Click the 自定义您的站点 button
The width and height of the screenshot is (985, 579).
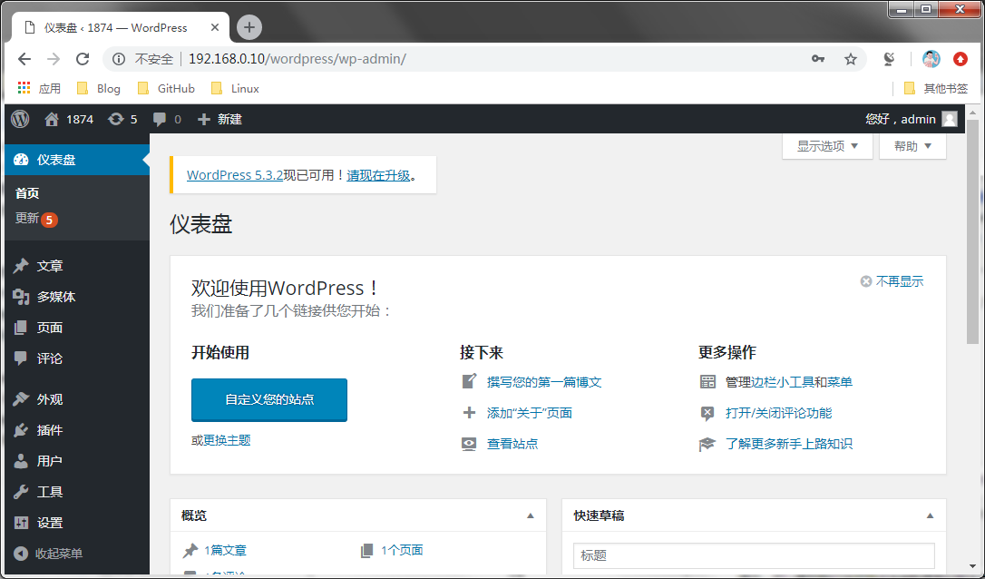click(x=269, y=400)
